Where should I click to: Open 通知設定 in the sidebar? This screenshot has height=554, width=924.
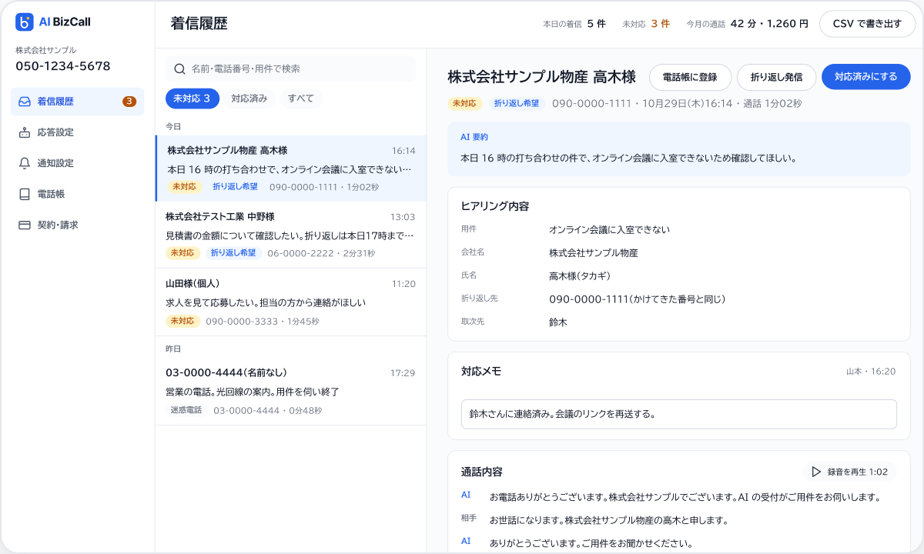click(77, 163)
